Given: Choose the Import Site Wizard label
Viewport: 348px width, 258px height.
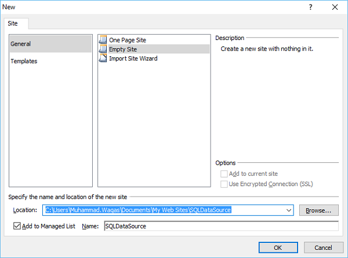Looking at the screenshot, I should click(x=133, y=59).
